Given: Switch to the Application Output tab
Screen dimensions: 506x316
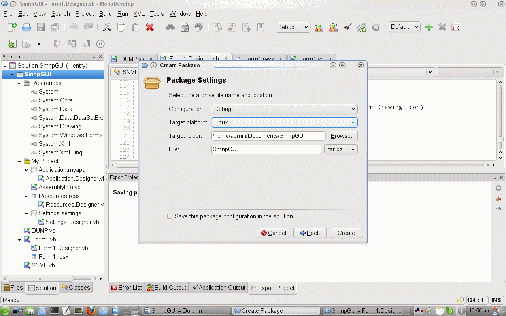Looking at the screenshot, I should point(218,288).
